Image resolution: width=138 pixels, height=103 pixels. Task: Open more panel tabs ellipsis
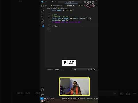(x=62, y=69)
